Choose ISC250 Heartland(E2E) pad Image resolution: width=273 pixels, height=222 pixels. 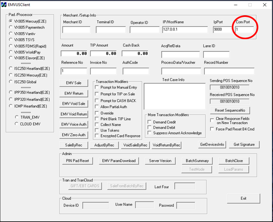tap(29, 68)
